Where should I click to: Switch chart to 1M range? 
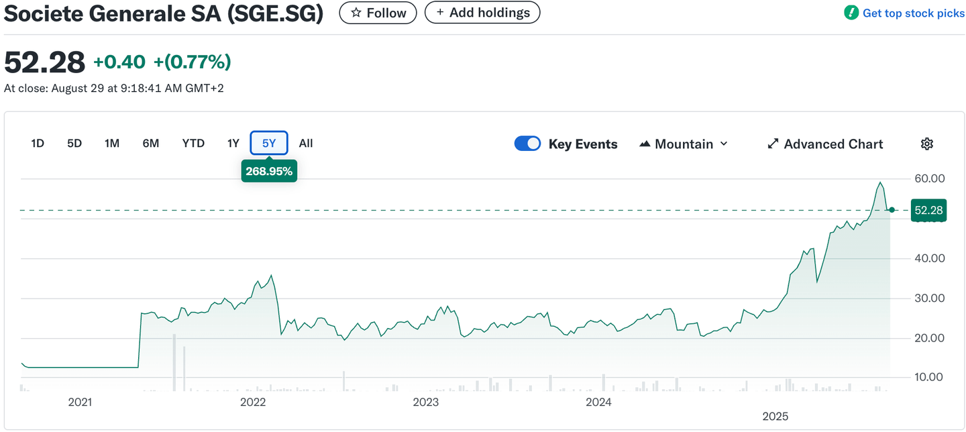[x=112, y=143]
